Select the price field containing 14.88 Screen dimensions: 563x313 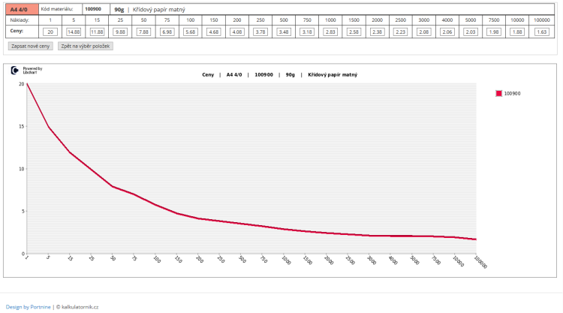(x=74, y=32)
